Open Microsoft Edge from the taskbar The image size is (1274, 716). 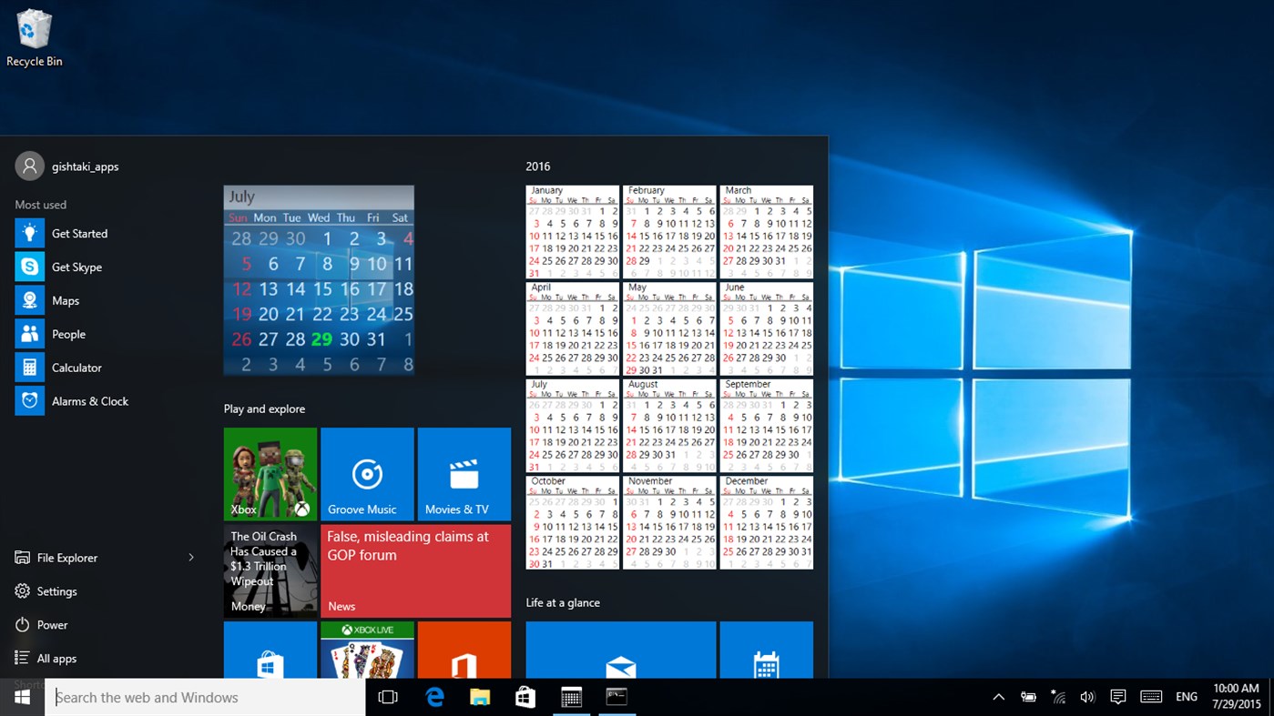434,696
